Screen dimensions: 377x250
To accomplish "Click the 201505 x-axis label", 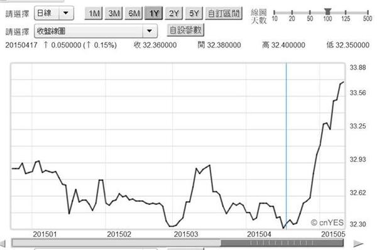I will [333, 234].
